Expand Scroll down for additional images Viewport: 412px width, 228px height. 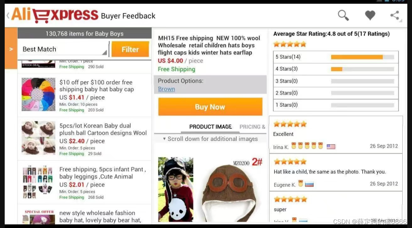210,139
